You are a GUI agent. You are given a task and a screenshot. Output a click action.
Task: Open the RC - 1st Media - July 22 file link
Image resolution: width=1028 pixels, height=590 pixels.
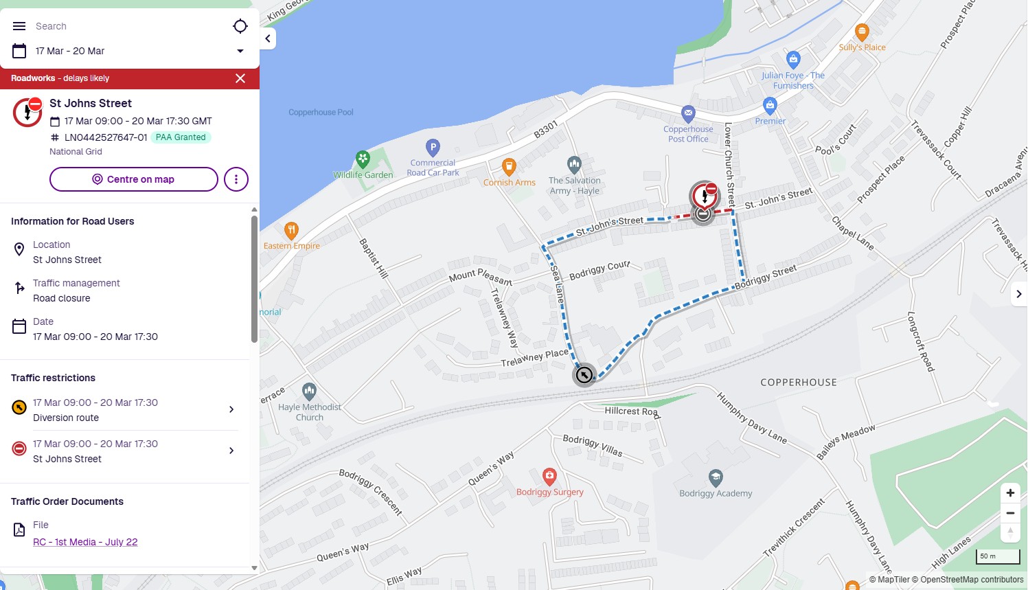[85, 542]
